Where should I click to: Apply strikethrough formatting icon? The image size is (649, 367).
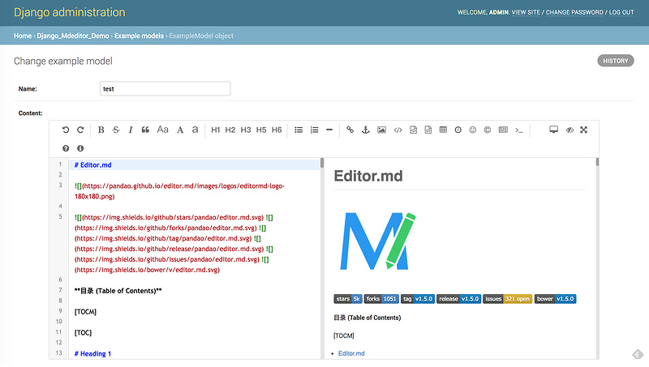116,130
